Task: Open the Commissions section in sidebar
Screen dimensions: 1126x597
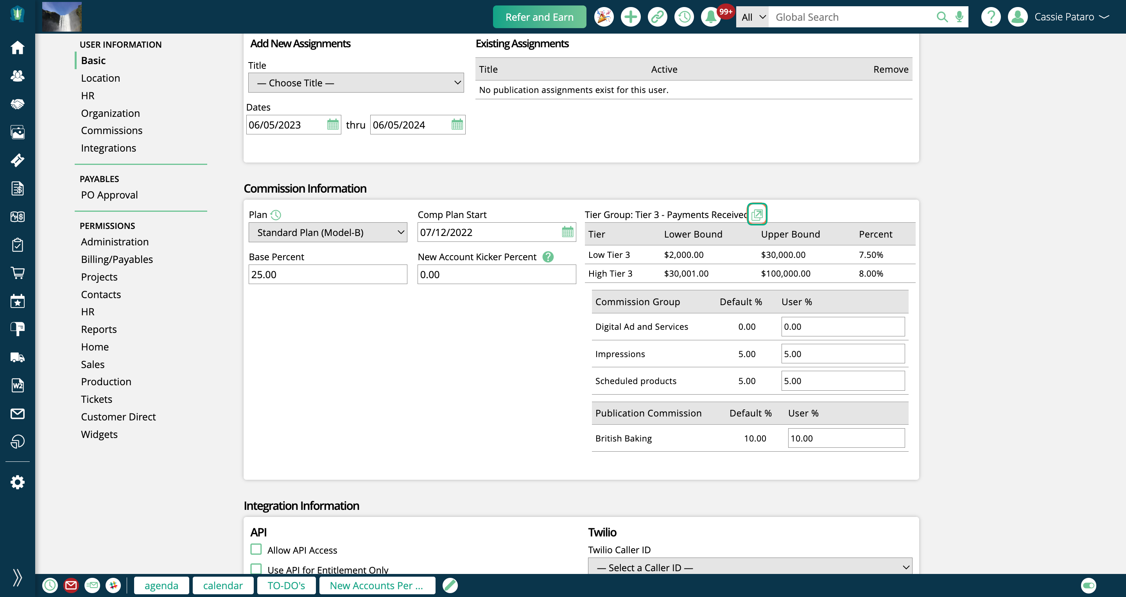Action: pyautogui.click(x=112, y=130)
